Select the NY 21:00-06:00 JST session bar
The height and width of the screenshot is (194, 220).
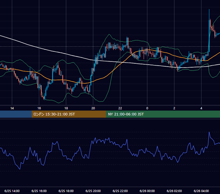pyautogui.click(x=163, y=114)
